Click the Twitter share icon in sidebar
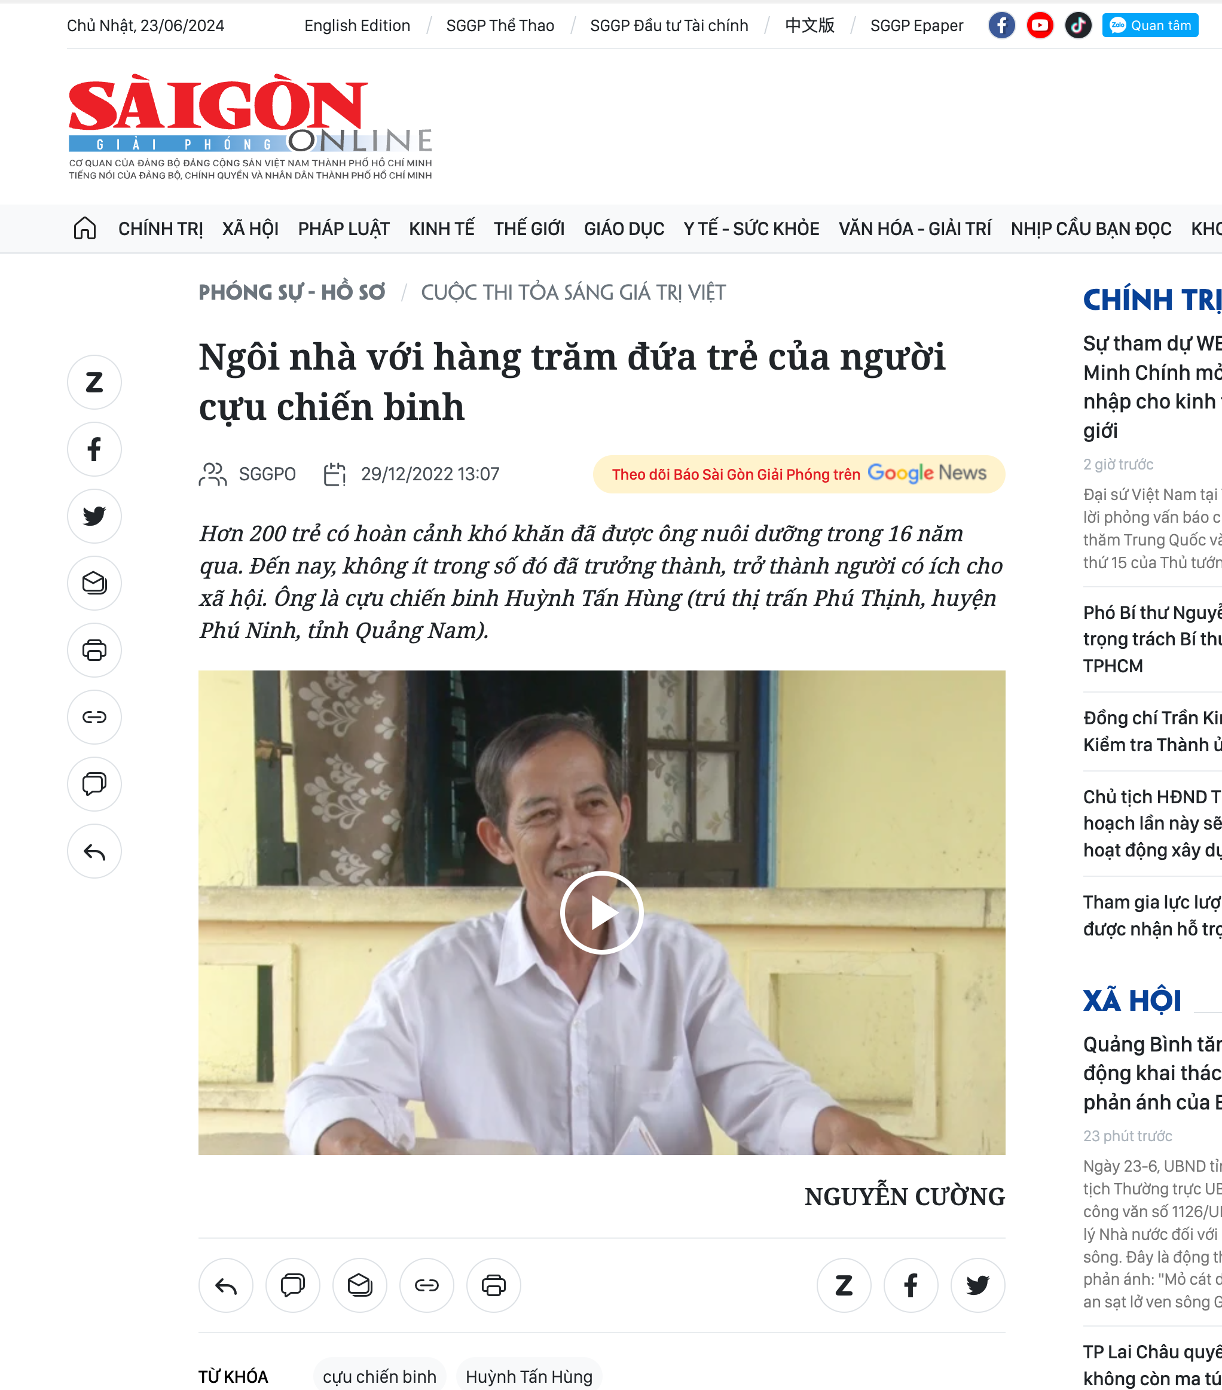 pyautogui.click(x=94, y=516)
